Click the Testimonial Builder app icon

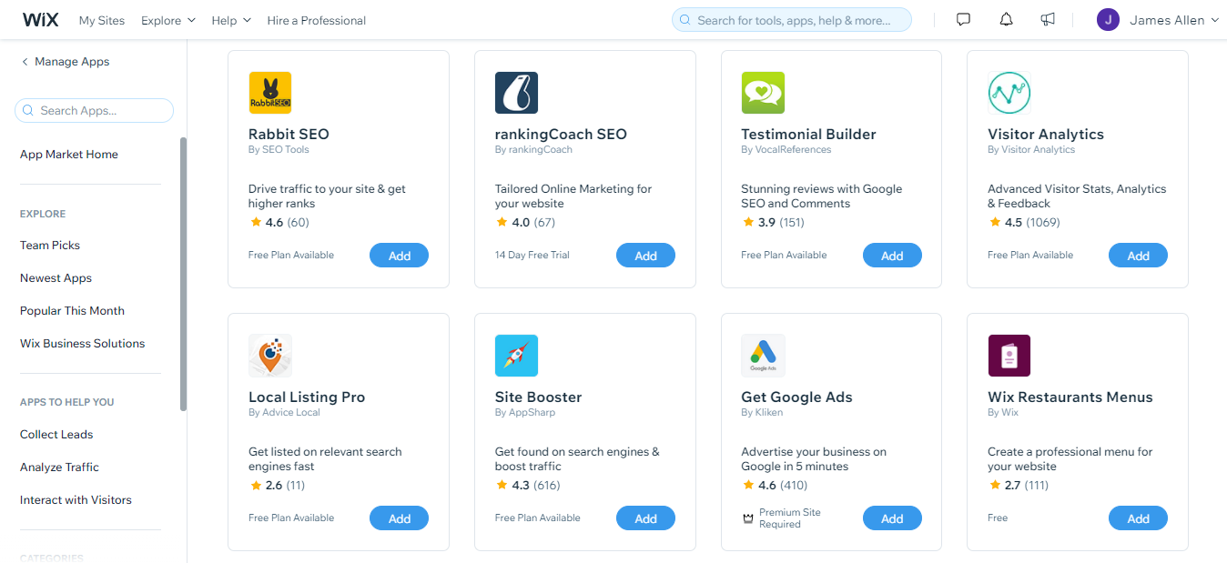click(x=763, y=93)
